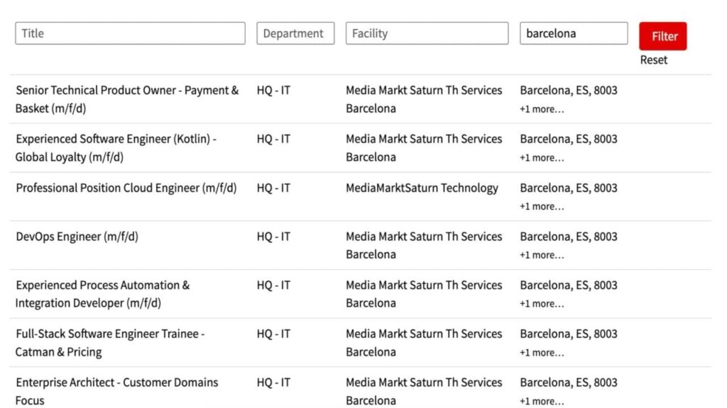Click facility text in Kotlin Software Engineer row
The image size is (727, 408).
424,148
